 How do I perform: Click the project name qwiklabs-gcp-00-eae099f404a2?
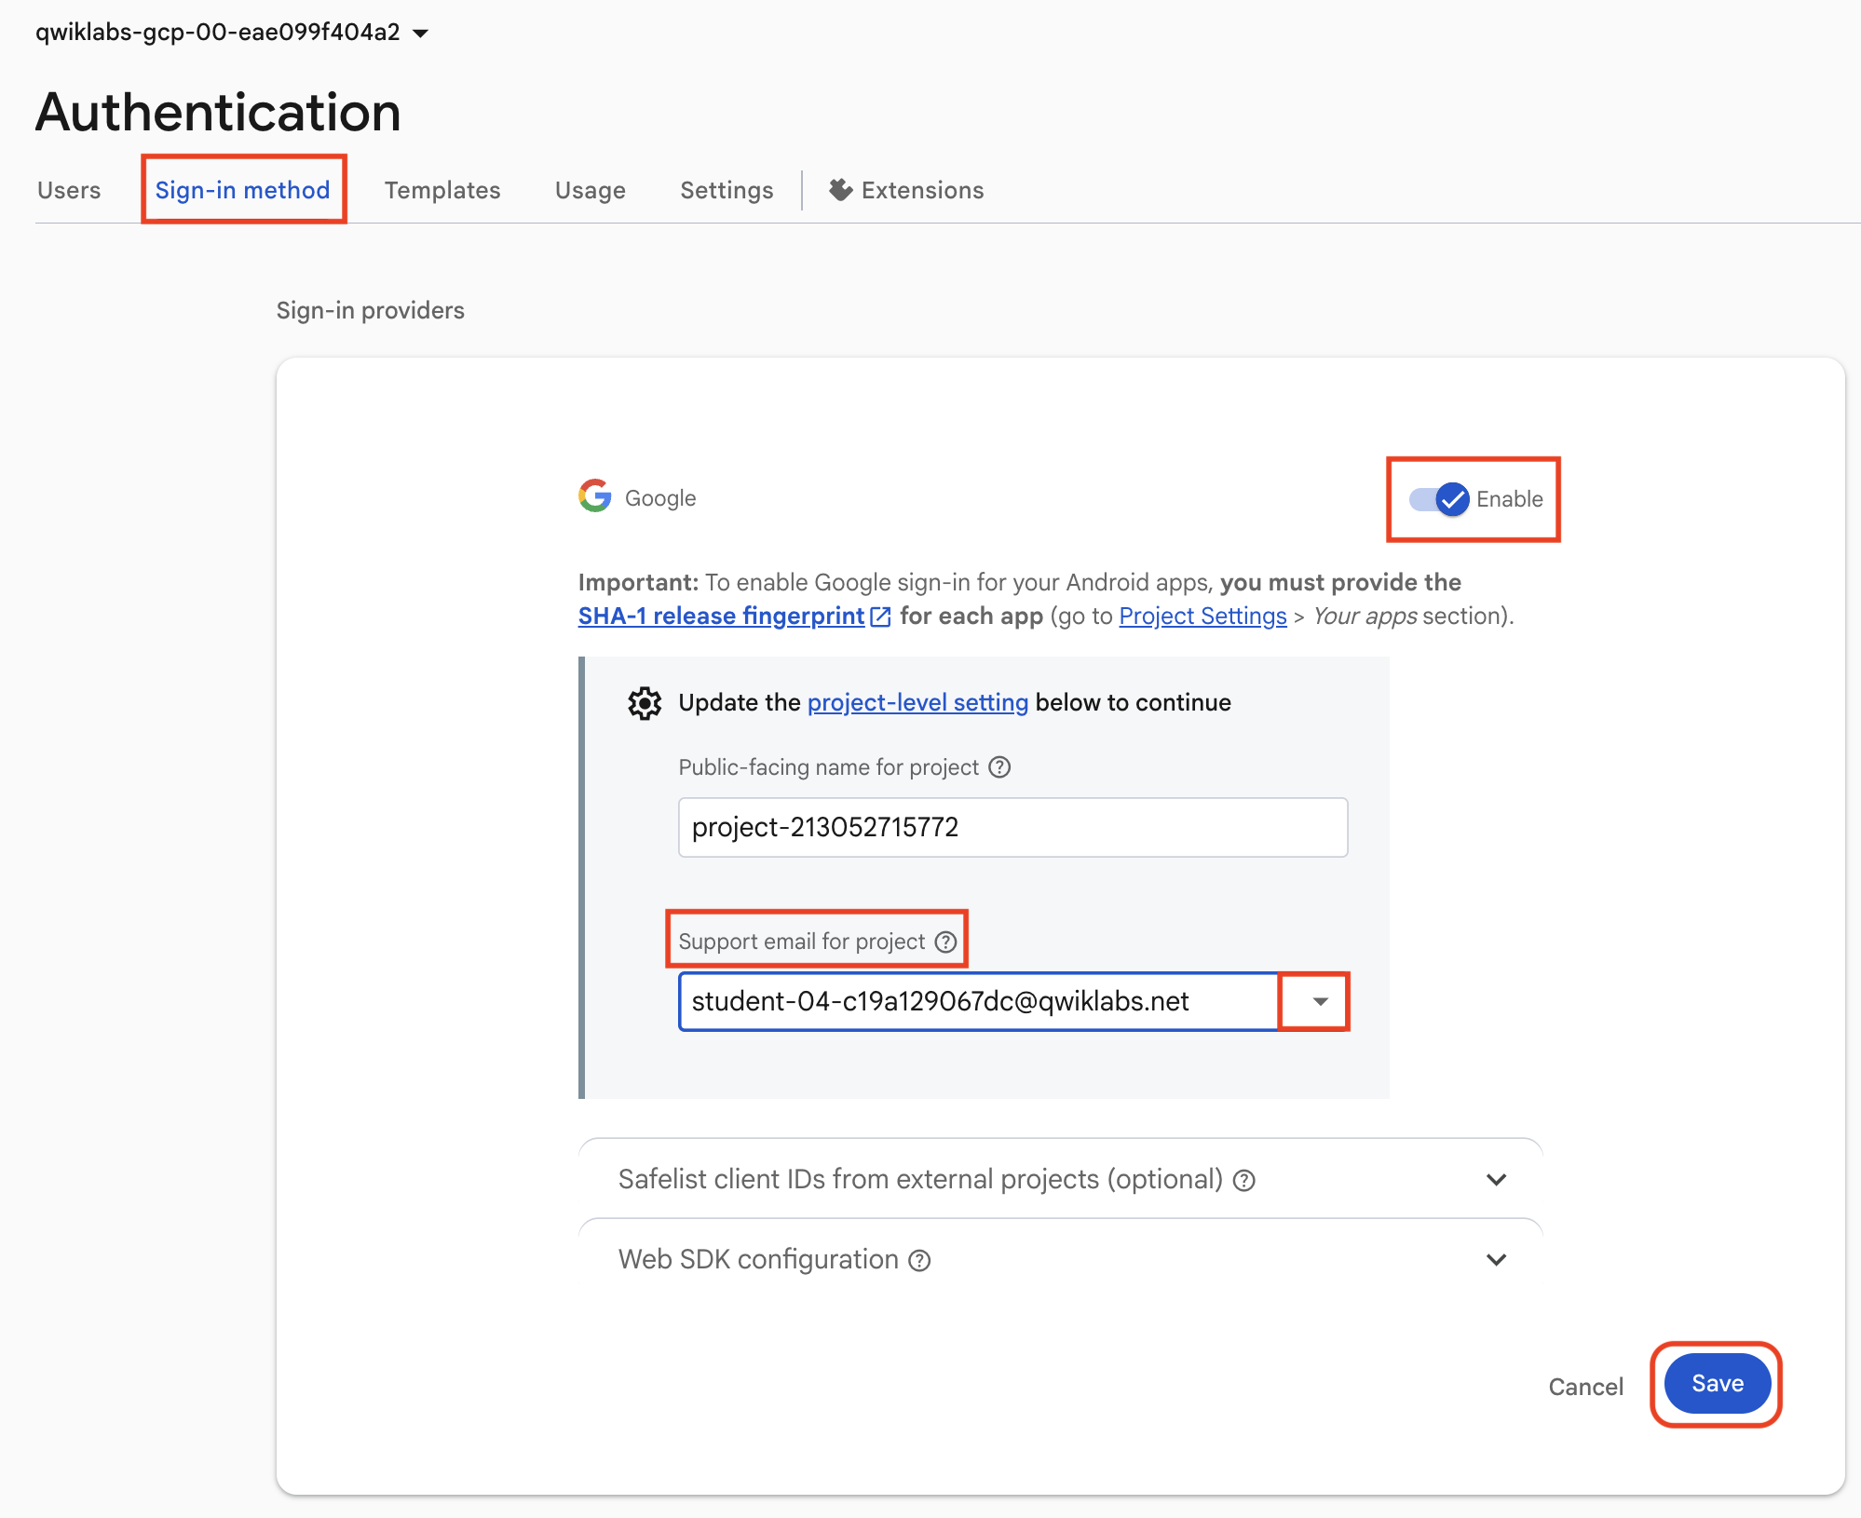[x=218, y=32]
